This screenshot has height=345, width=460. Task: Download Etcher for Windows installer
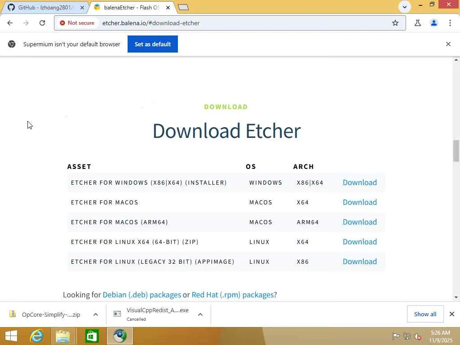click(x=360, y=182)
